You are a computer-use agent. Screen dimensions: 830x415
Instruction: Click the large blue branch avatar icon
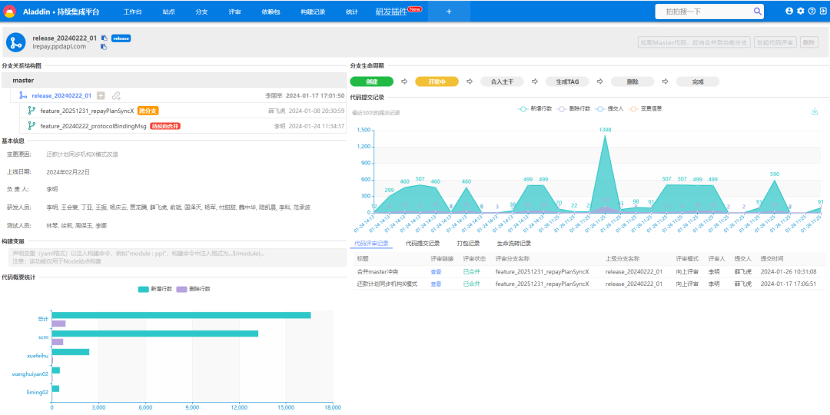[x=16, y=42]
